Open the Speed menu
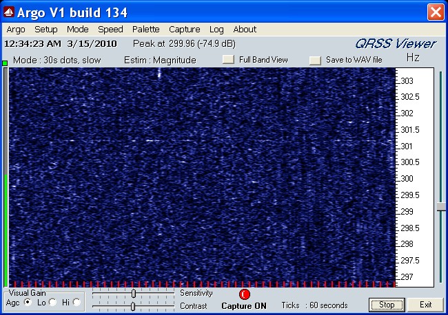Screen dimensions: 448x315 110,30
